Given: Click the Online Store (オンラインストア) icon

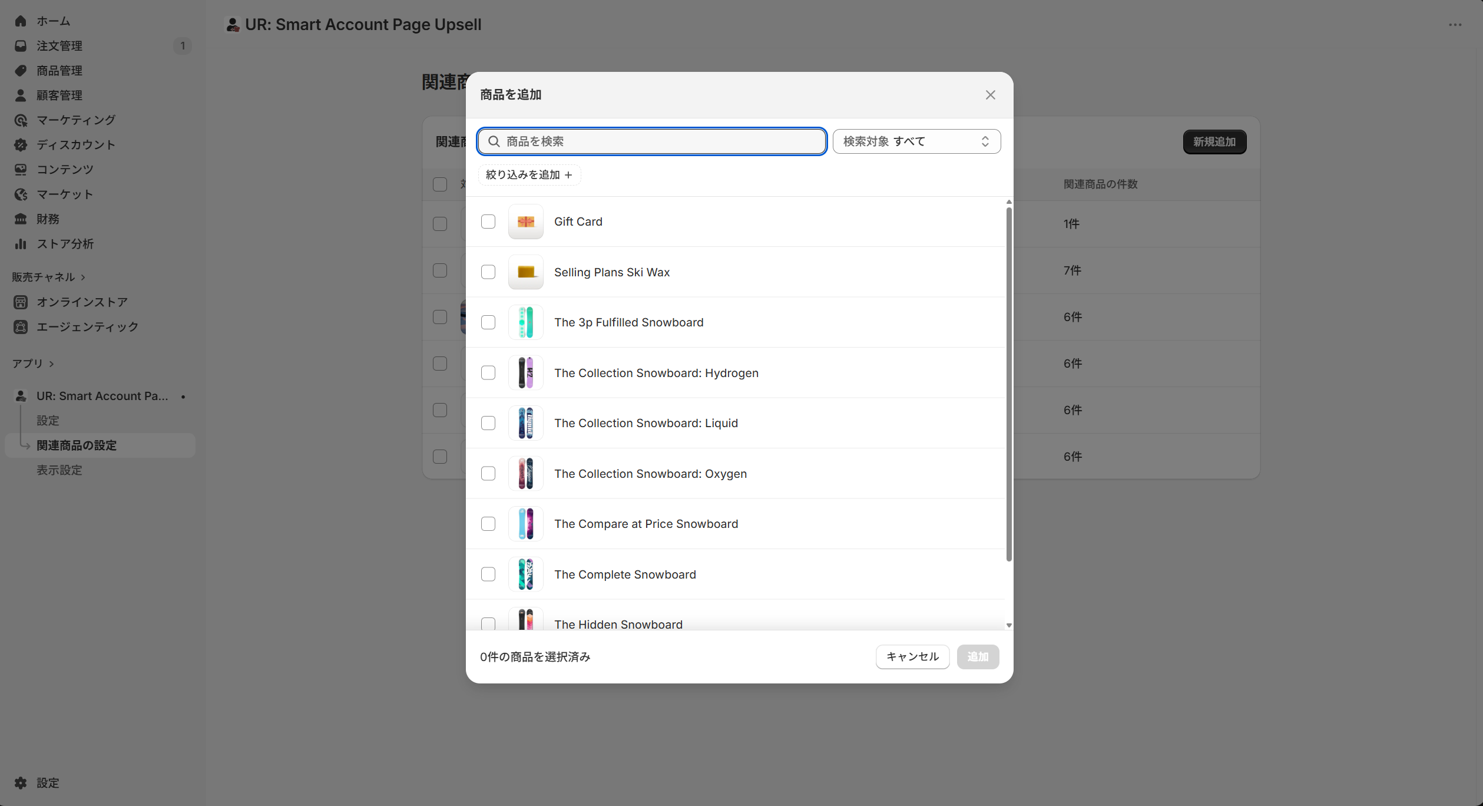Looking at the screenshot, I should pos(21,302).
